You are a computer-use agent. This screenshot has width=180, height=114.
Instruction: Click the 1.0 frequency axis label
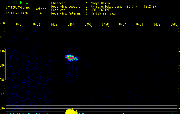click(3, 51)
